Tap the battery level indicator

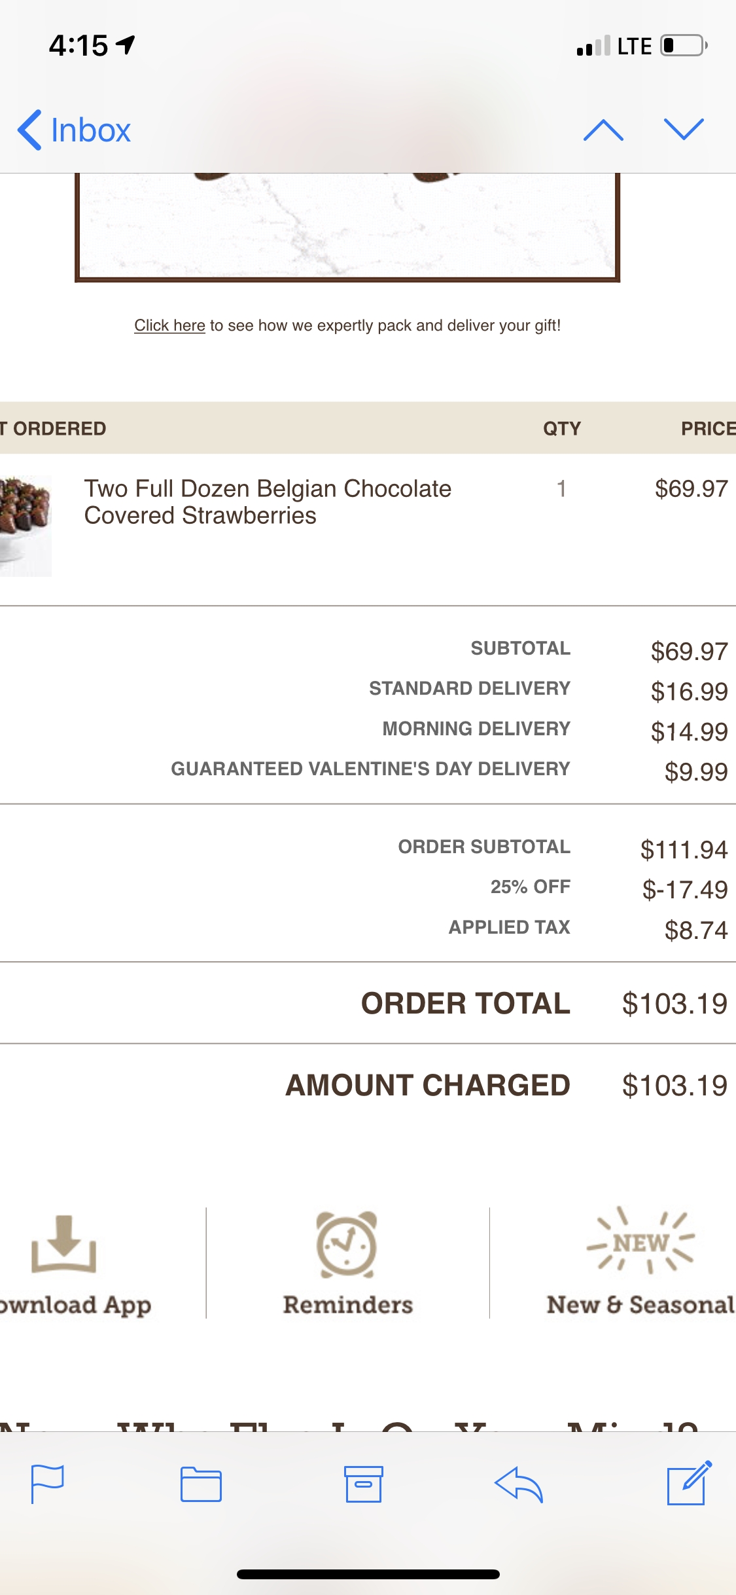click(680, 45)
